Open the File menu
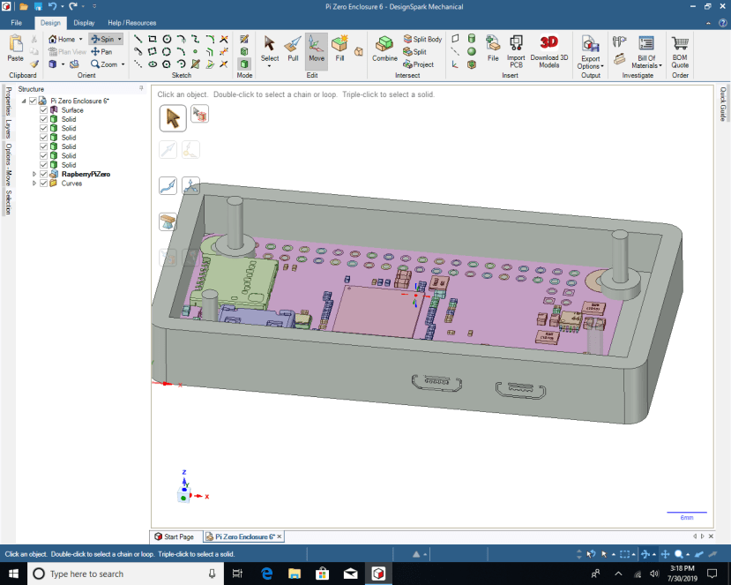Image resolution: width=731 pixels, height=585 pixels. click(17, 23)
